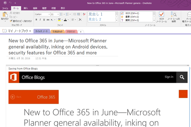Viewport: 191px width, 127px height.
Task: Open the 描画 (Draw) ribbon tab
Action: click(x=35, y=8)
